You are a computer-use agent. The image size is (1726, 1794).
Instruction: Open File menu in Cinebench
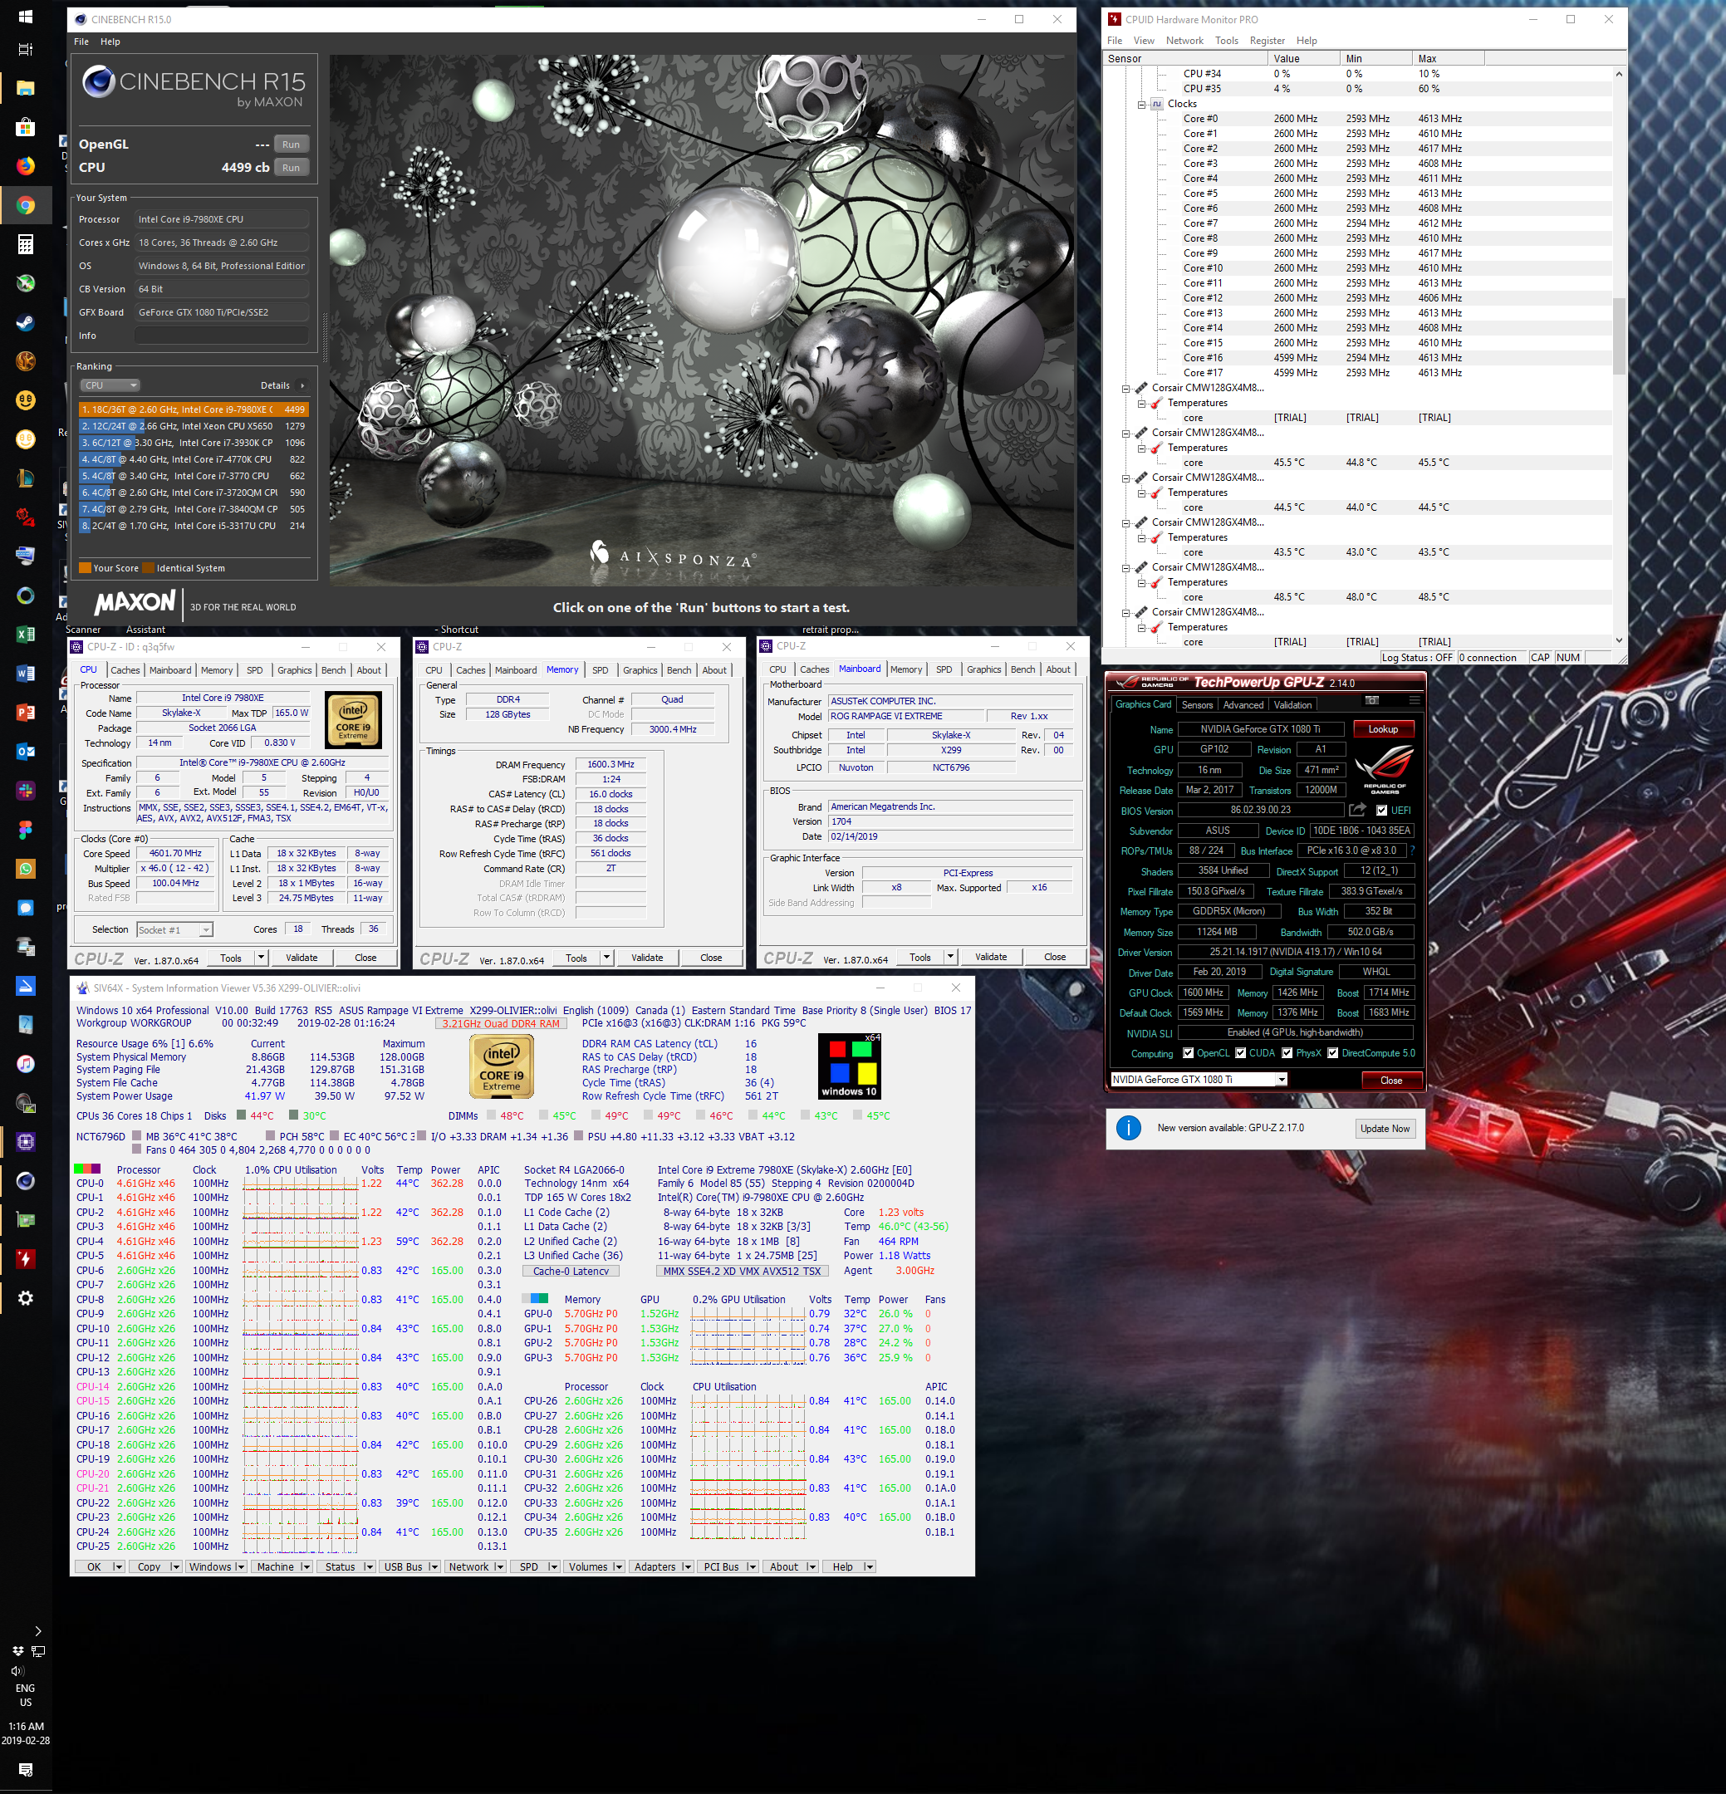pyautogui.click(x=81, y=42)
